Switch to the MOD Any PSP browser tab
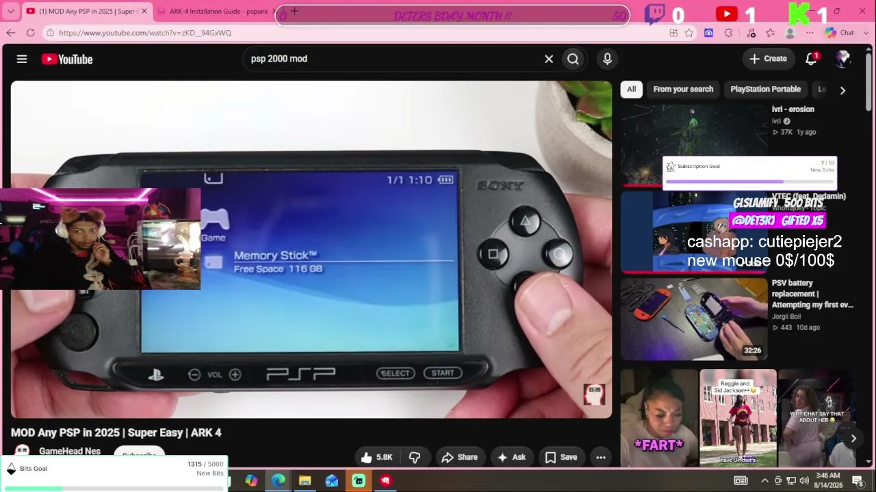The width and height of the screenshot is (876, 492). coord(86,12)
